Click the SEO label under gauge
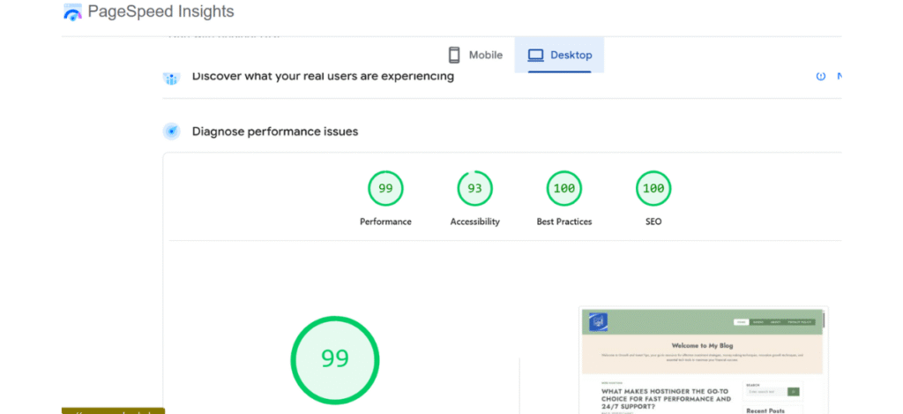Screen dimensions: 903x414 pyautogui.click(x=653, y=222)
